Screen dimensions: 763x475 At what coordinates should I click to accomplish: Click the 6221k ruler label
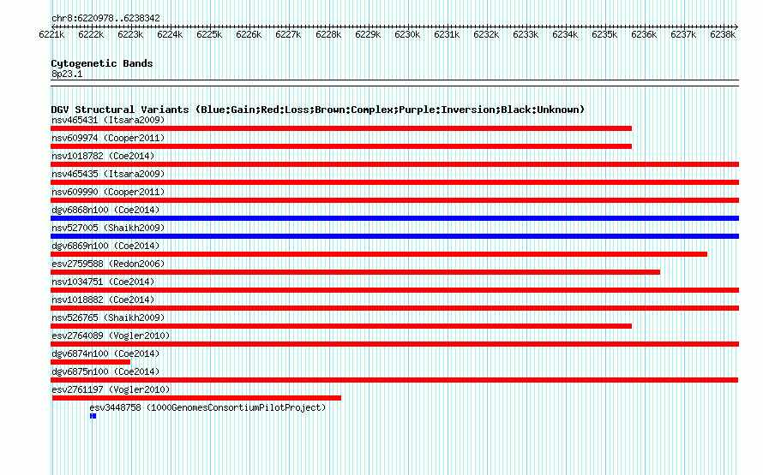coord(51,34)
